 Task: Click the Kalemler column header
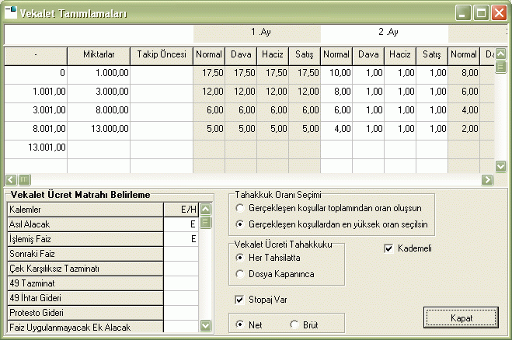pos(85,210)
